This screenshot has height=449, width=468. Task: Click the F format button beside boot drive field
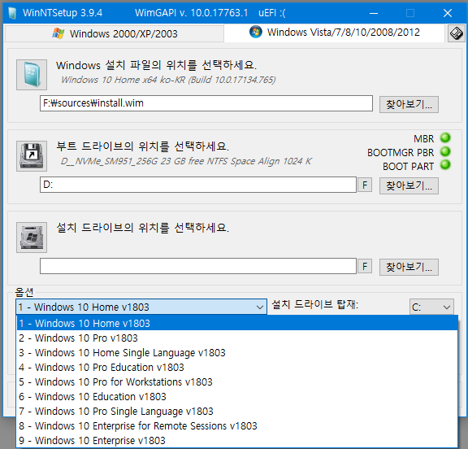click(x=365, y=185)
